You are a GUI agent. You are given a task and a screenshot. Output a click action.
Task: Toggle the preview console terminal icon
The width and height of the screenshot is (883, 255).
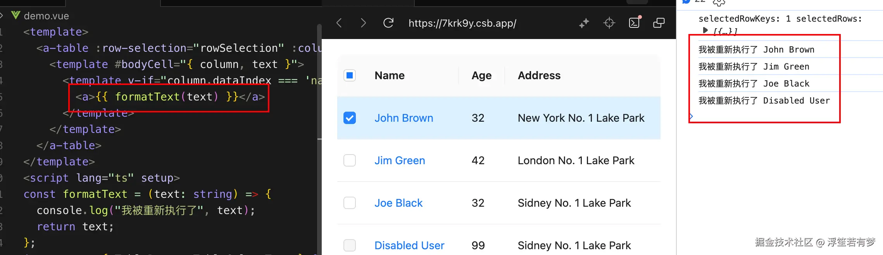634,23
